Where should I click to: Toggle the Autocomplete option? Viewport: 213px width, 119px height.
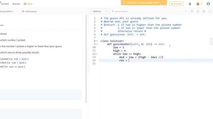click(120, 11)
